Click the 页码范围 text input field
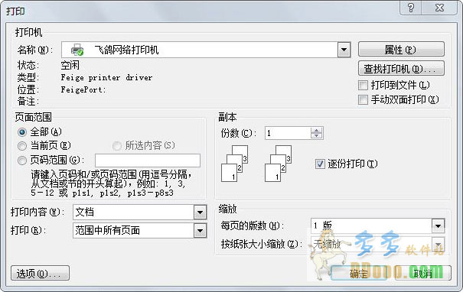Viewport: 463px width, 292px height. tap(148, 161)
